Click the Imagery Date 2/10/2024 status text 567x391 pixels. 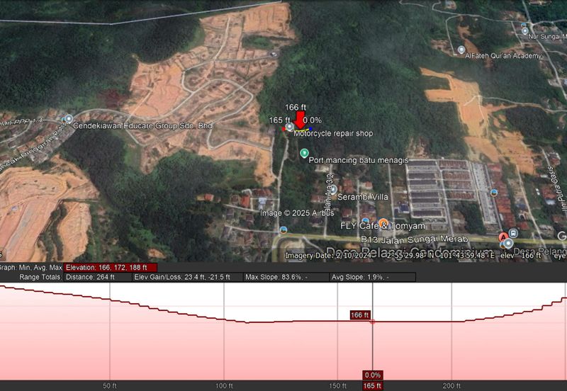point(328,256)
